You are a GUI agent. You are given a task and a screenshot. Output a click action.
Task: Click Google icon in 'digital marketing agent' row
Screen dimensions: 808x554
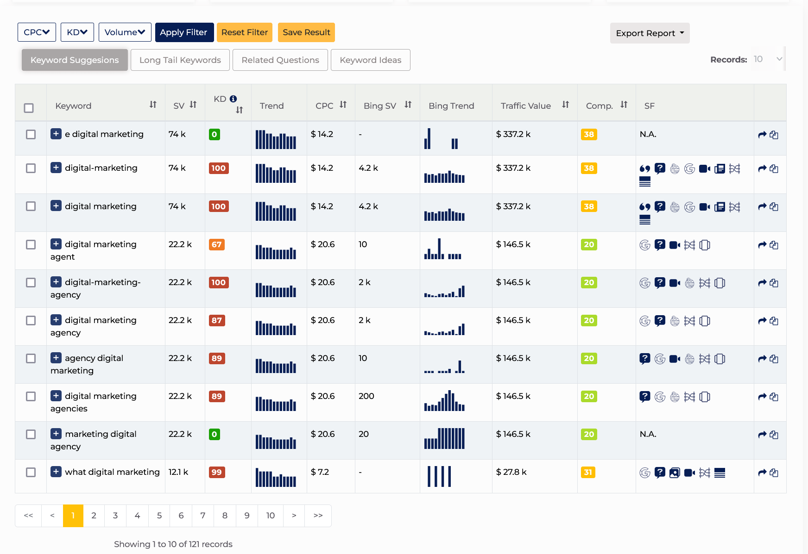pos(644,245)
